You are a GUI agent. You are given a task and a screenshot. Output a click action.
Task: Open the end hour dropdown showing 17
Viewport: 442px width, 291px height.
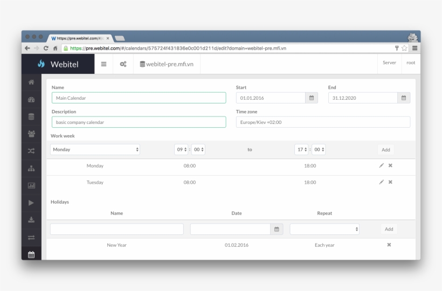[301, 150]
